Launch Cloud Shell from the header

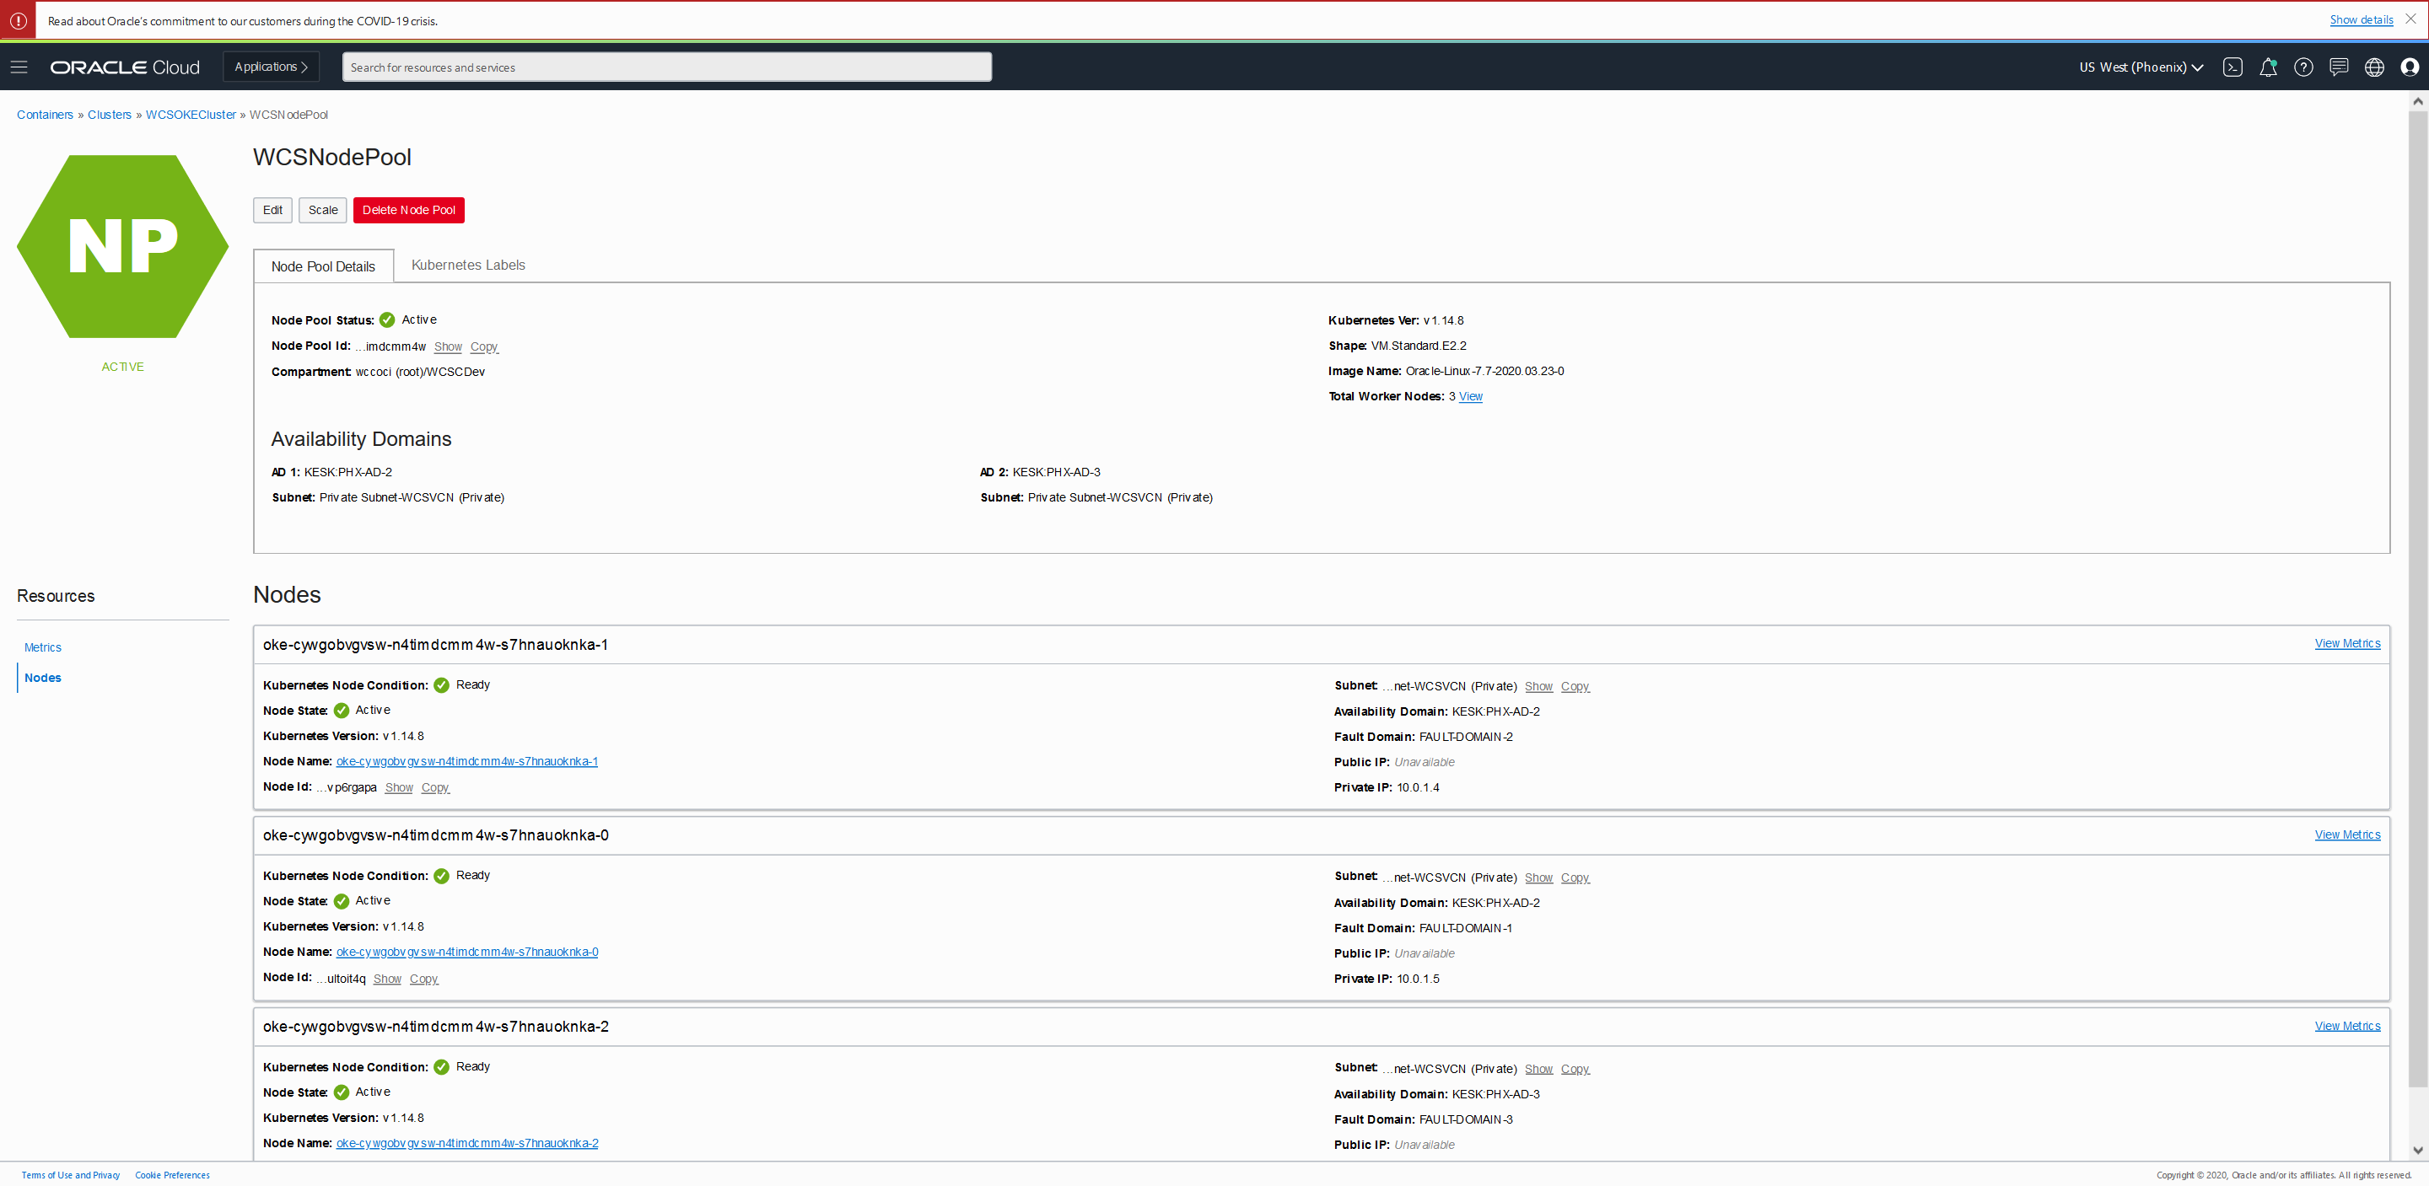click(2232, 67)
